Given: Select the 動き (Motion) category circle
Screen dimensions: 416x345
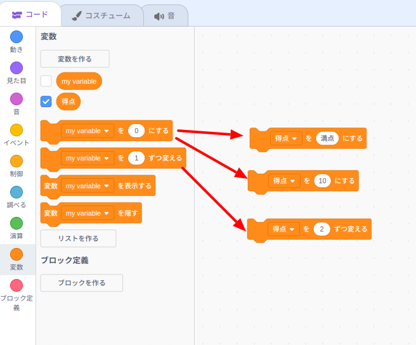Looking at the screenshot, I should click(16, 37).
